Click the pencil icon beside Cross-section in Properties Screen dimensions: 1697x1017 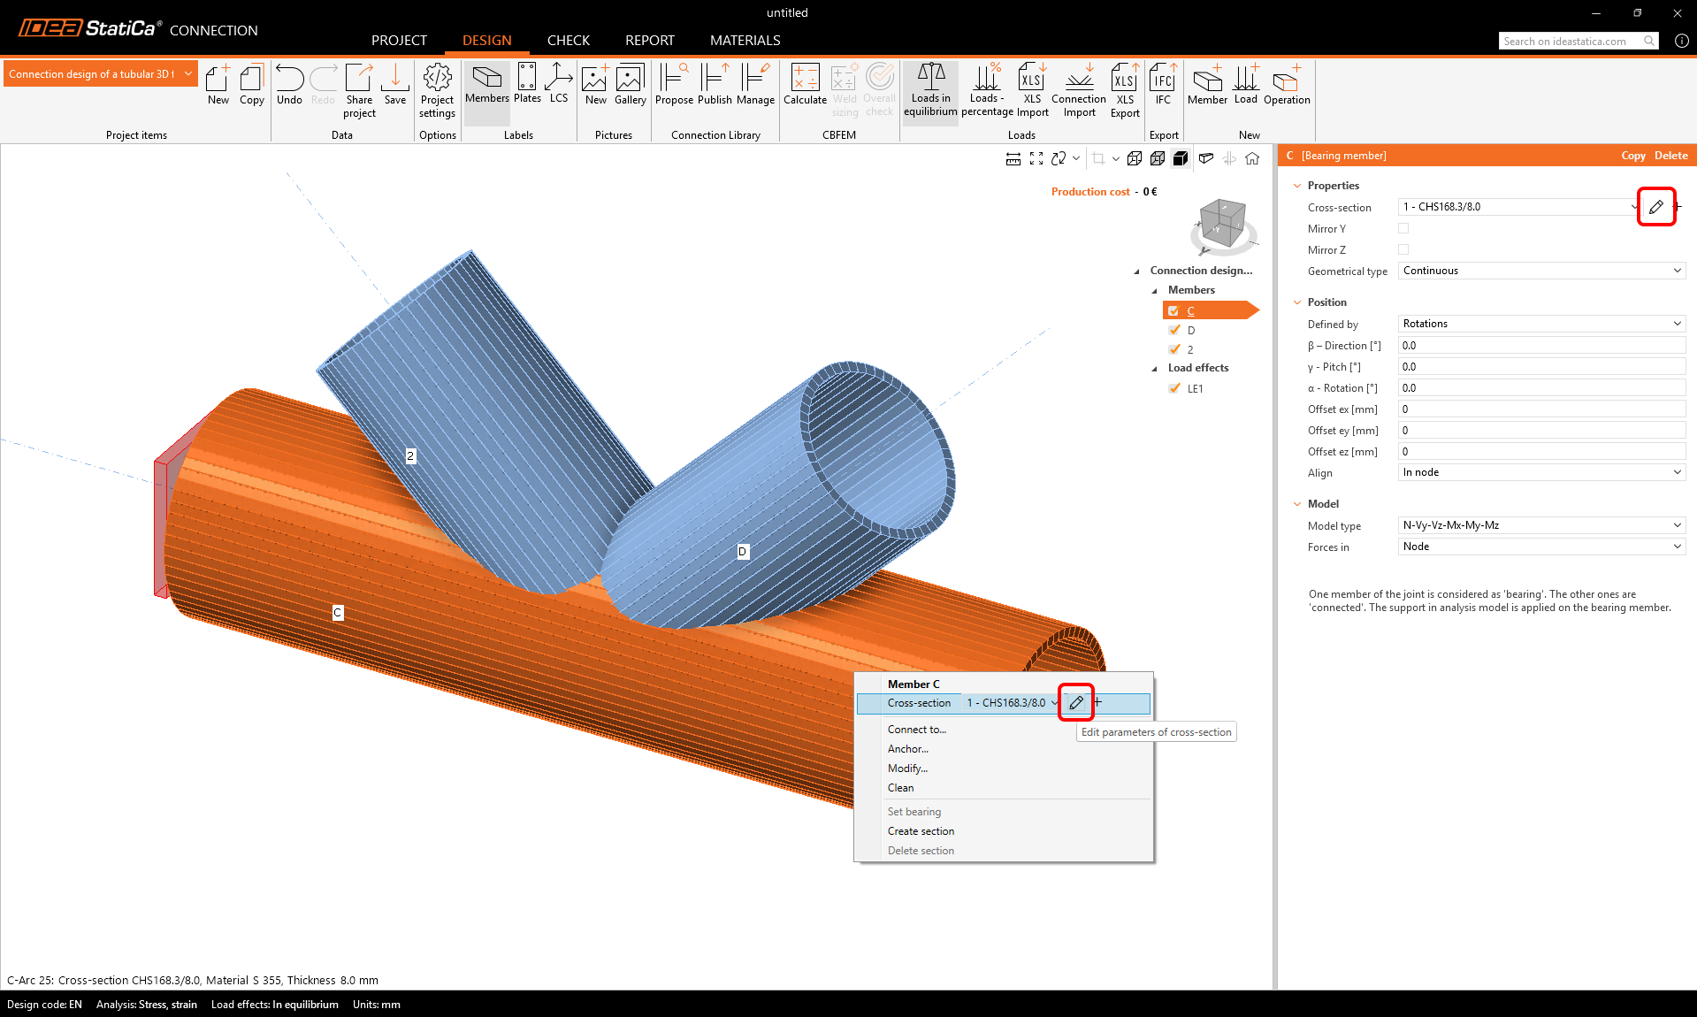[x=1656, y=207]
